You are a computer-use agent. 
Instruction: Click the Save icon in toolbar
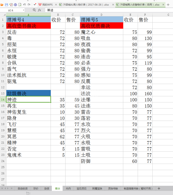point(7,5)
